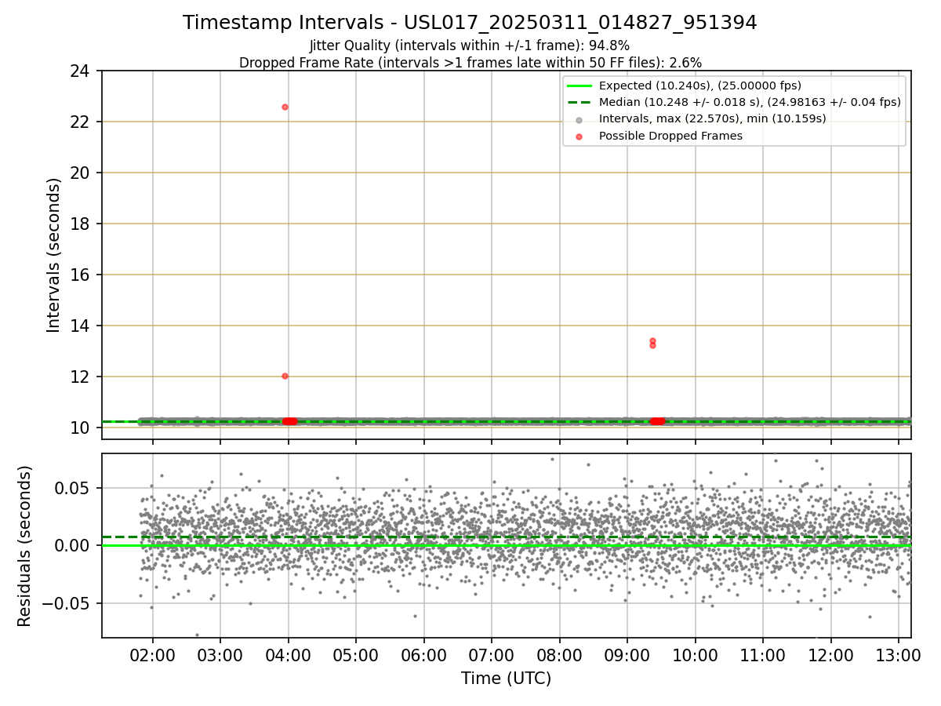This screenshot has height=706, width=941.
Task: Select the 'Dropped Frame Rate' 2.6% subtitle line
Action: click(470, 62)
